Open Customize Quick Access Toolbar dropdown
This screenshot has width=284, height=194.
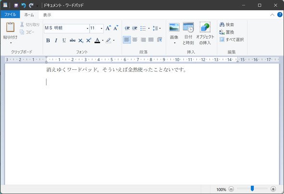tap(37, 6)
